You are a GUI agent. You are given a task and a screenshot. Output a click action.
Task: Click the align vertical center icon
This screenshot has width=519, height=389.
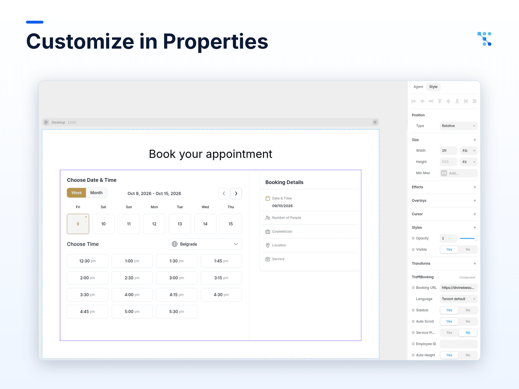pos(448,101)
